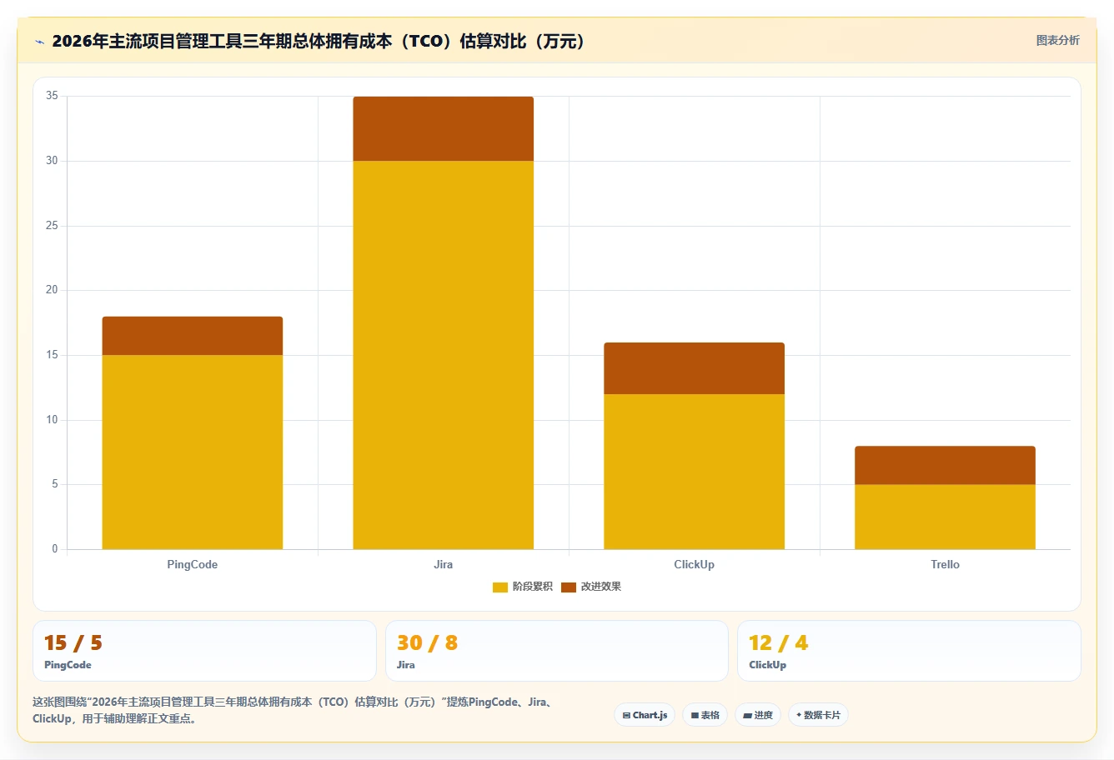Toggle the 阶段累积 legend entry
The image size is (1114, 760).
(x=523, y=587)
